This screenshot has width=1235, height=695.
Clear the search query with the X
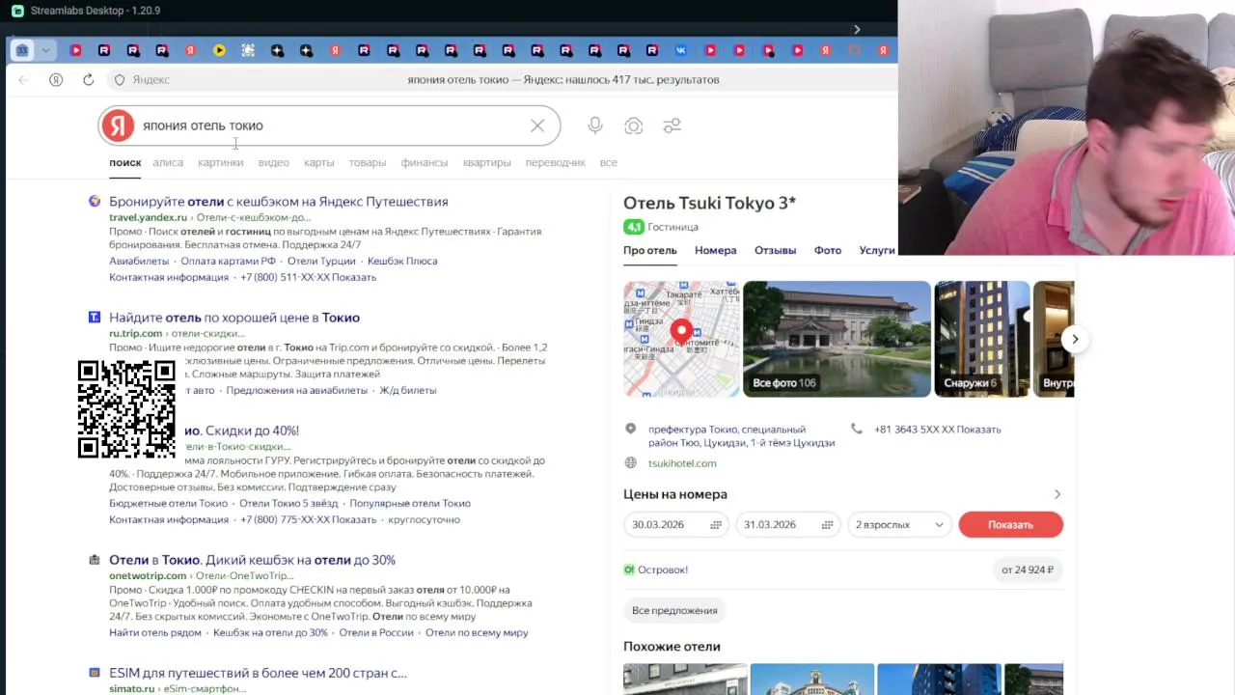pyautogui.click(x=537, y=125)
